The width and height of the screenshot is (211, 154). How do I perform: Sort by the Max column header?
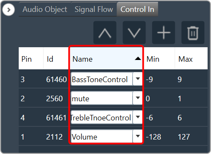click(191, 58)
